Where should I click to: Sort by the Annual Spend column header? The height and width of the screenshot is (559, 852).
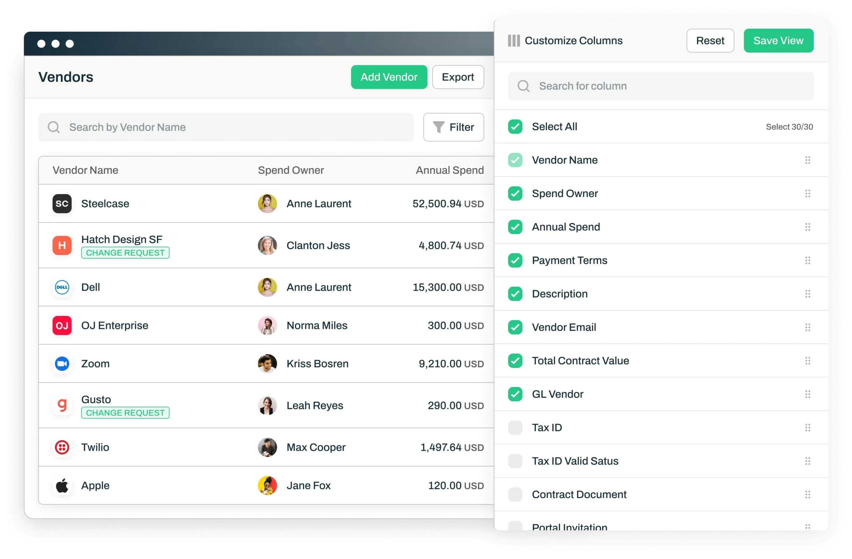click(x=449, y=170)
